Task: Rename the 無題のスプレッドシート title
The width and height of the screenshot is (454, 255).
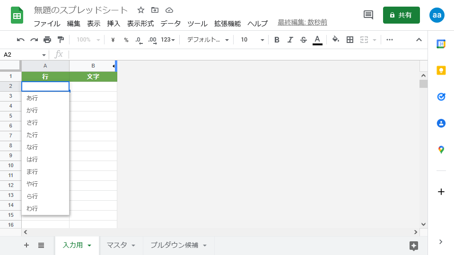Action: click(x=81, y=10)
